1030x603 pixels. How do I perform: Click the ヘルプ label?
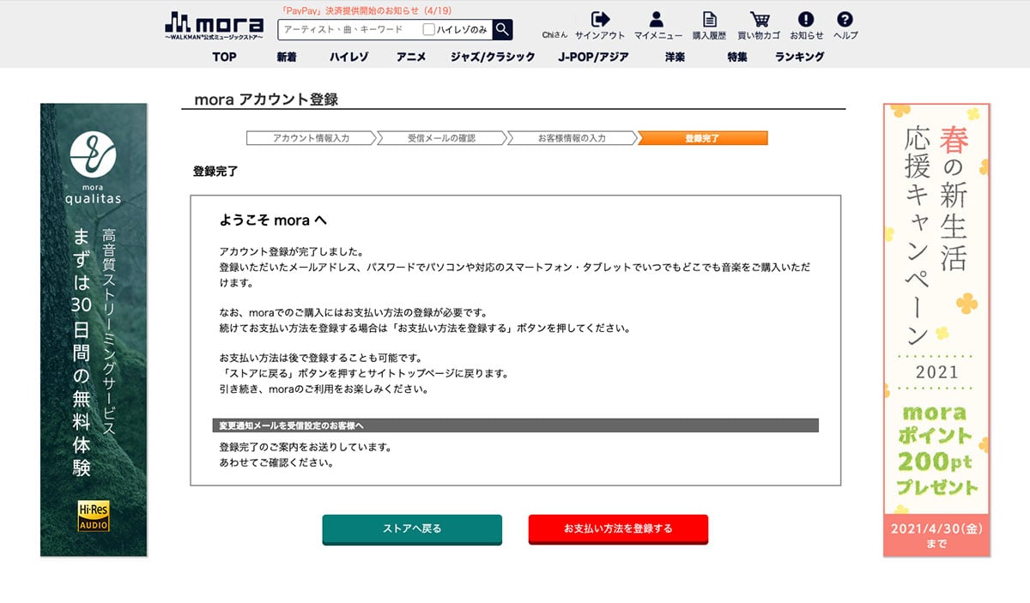tap(845, 35)
